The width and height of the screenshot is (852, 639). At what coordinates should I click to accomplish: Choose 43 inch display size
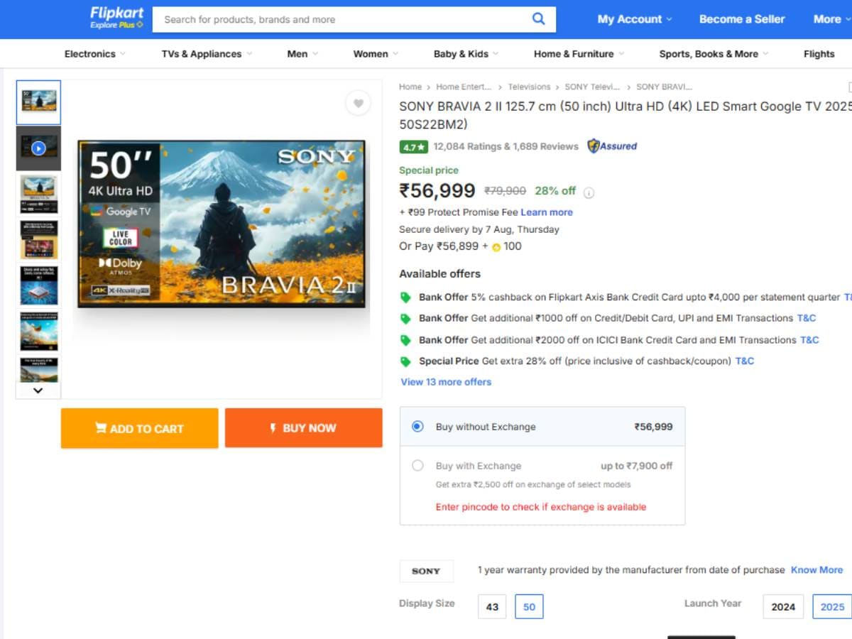point(492,606)
